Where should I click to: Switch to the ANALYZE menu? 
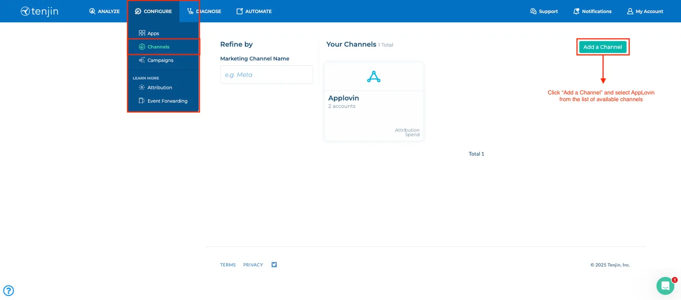104,11
